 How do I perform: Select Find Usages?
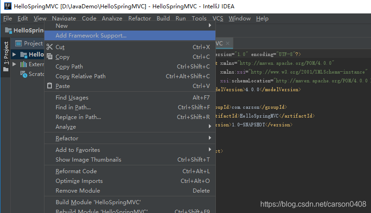click(x=130, y=98)
